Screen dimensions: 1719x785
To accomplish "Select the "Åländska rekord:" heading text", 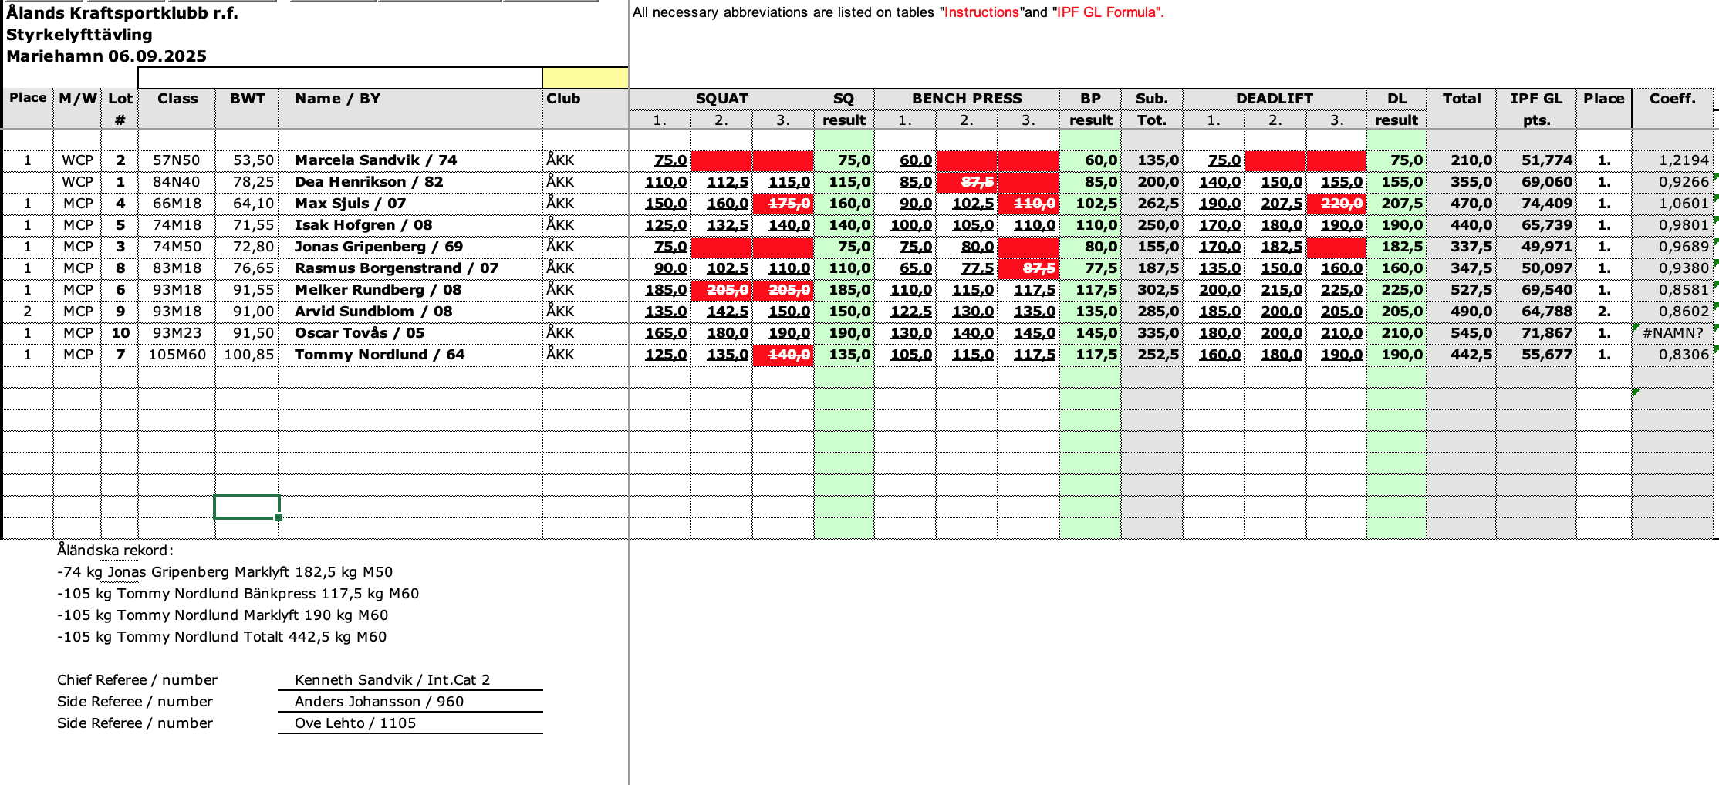I will 116,551.
